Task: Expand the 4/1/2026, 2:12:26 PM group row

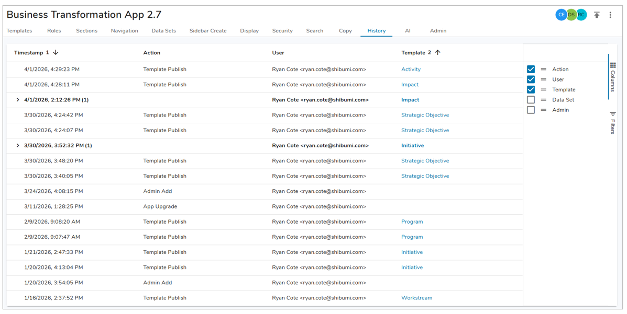Action: point(18,100)
